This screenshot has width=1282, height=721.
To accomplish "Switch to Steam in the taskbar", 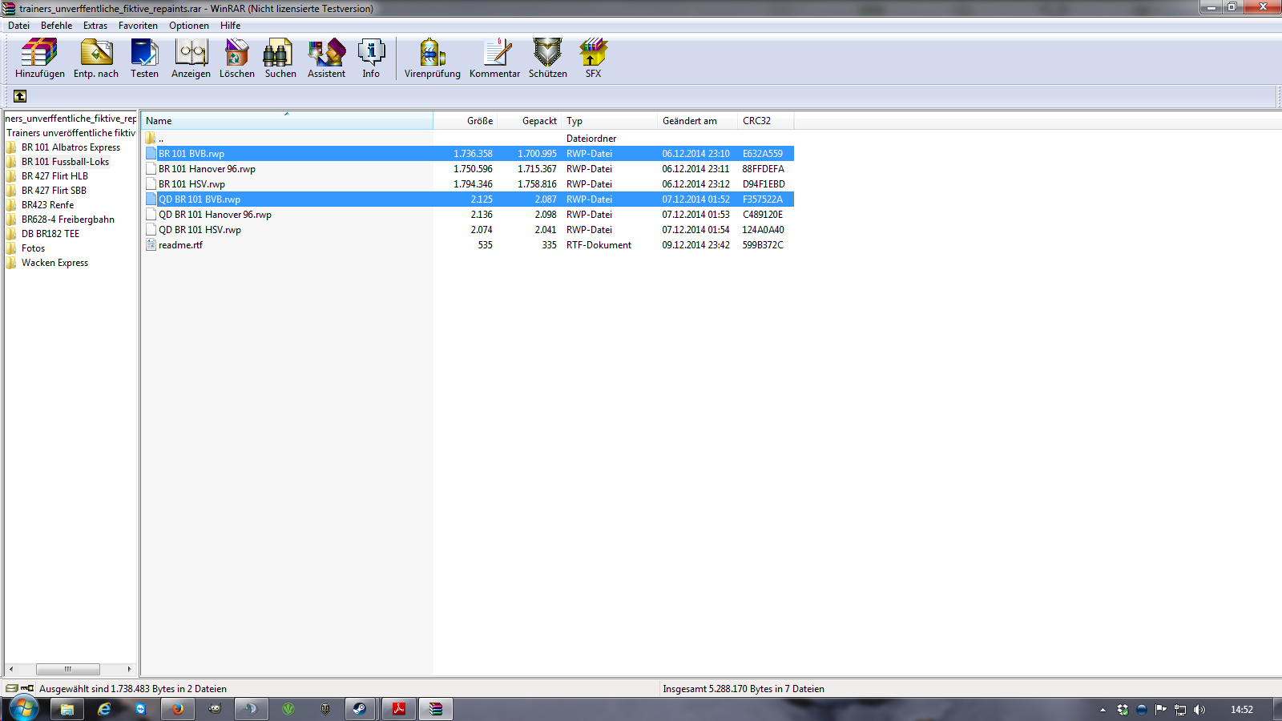I will pyautogui.click(x=361, y=709).
